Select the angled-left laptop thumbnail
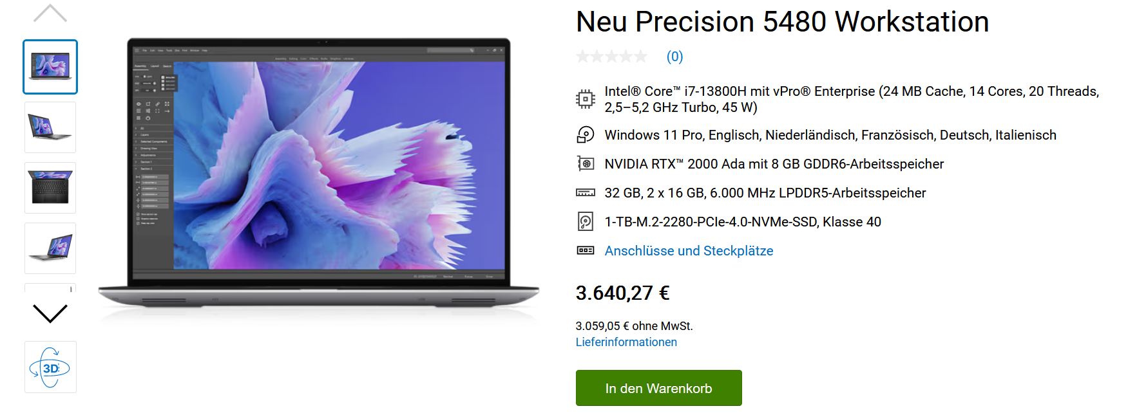 (50, 127)
